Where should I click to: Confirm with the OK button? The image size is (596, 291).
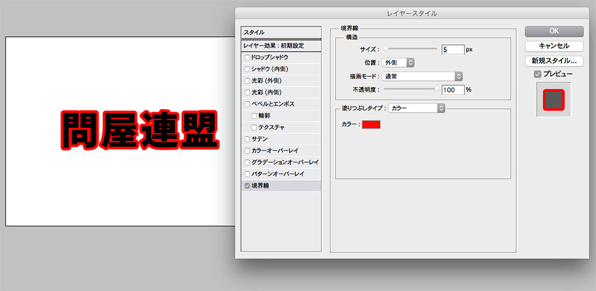(x=554, y=31)
